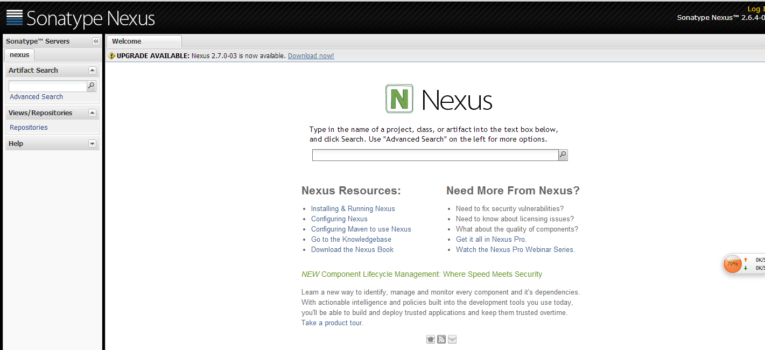Screen dimensions: 765x350
Task: Click the UPGRADE AVAILABLE notice text
Action: [153, 56]
